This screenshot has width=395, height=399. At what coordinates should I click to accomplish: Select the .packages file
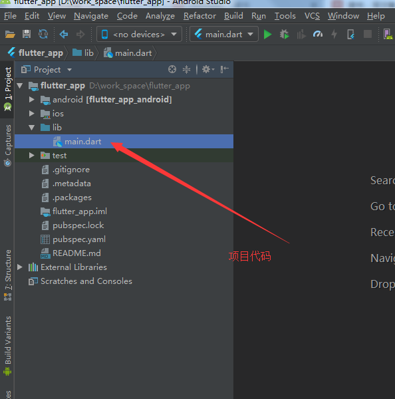(x=124, y=198)
